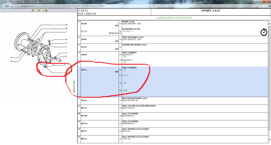The width and height of the screenshot is (271, 145).
Task: Click part number 6962 04
Action: (x=84, y=131)
